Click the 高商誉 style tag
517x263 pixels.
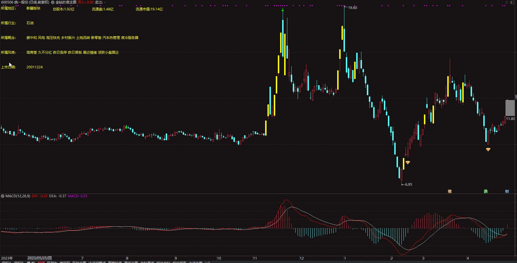[32, 52]
